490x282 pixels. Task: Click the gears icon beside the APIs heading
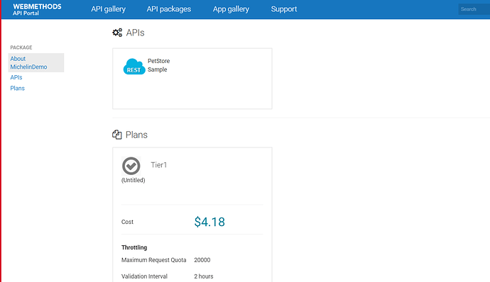click(x=117, y=33)
